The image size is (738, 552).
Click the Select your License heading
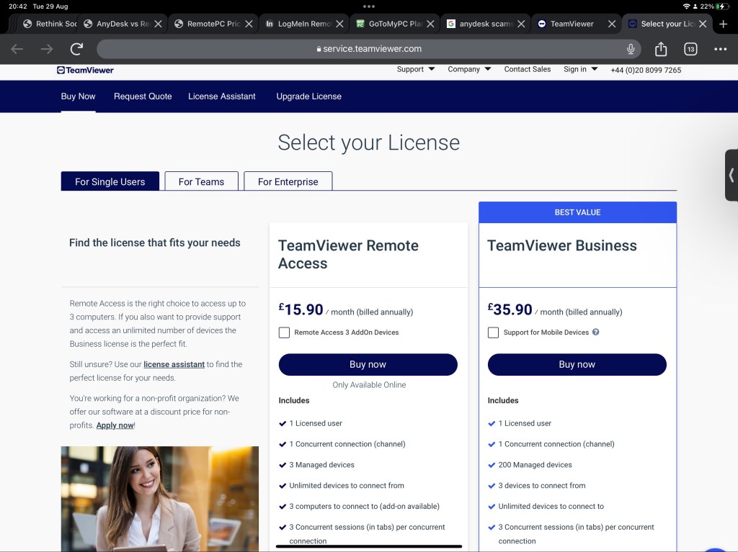[x=368, y=143]
